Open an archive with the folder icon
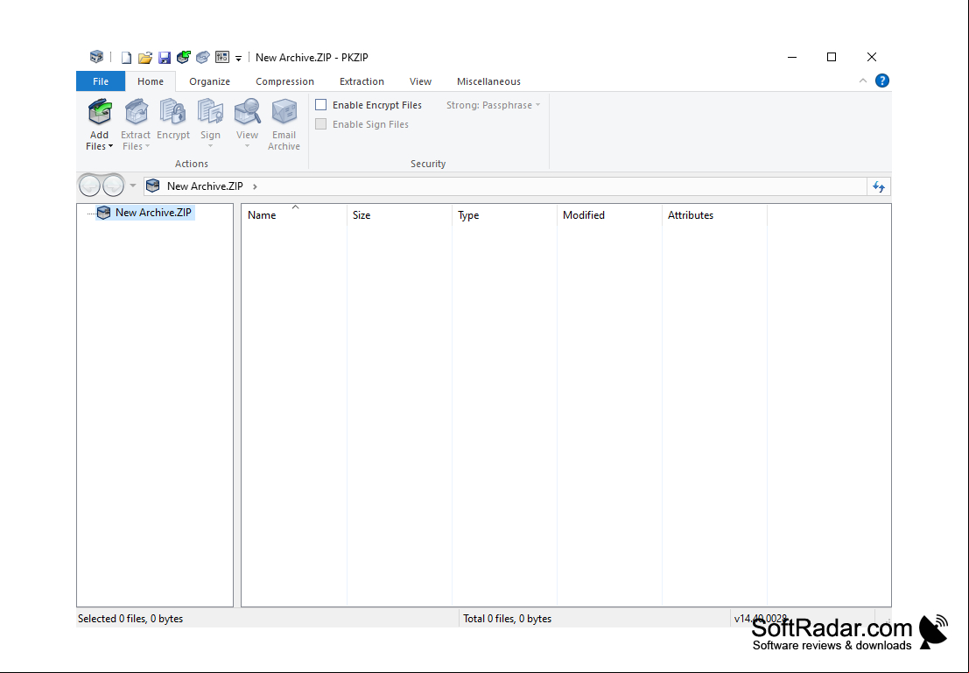This screenshot has width=969, height=673. coord(145,58)
